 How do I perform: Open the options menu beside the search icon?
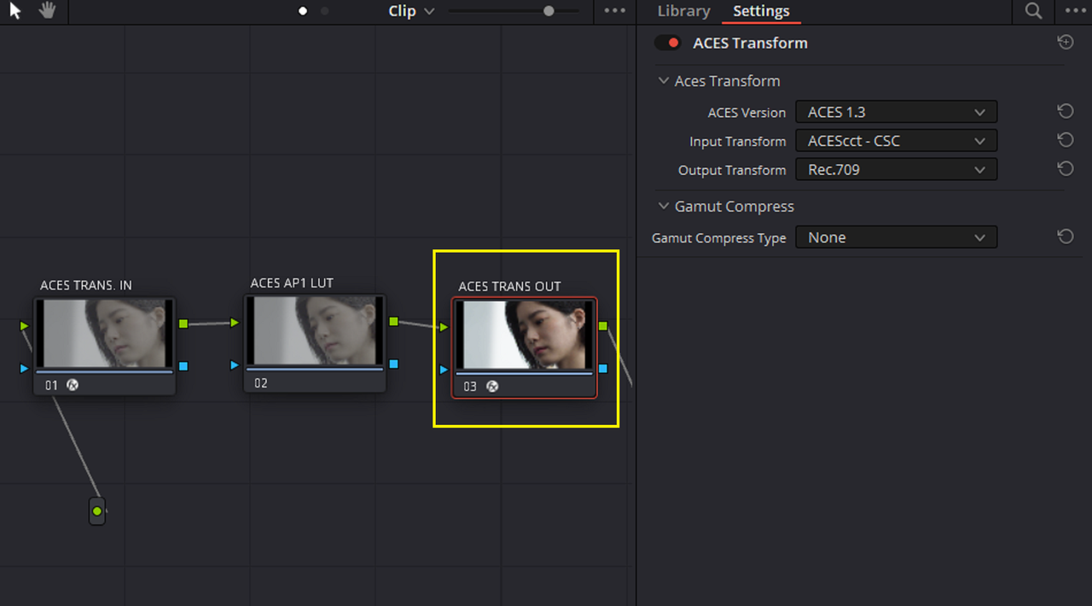(1075, 11)
